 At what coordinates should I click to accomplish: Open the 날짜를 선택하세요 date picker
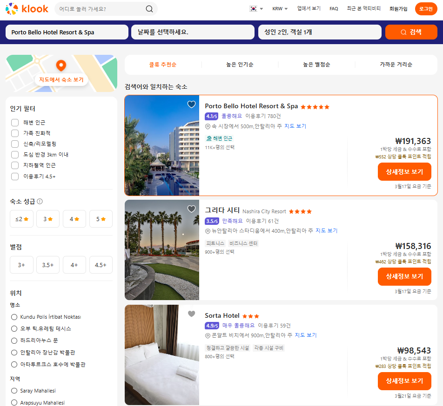(193, 32)
